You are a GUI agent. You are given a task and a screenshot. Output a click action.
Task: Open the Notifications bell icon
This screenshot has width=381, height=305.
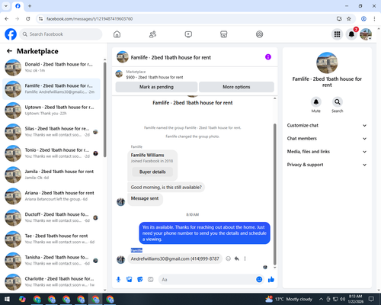click(x=351, y=34)
